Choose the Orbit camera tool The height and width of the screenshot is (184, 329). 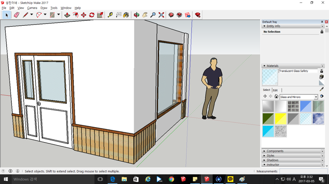136,15
